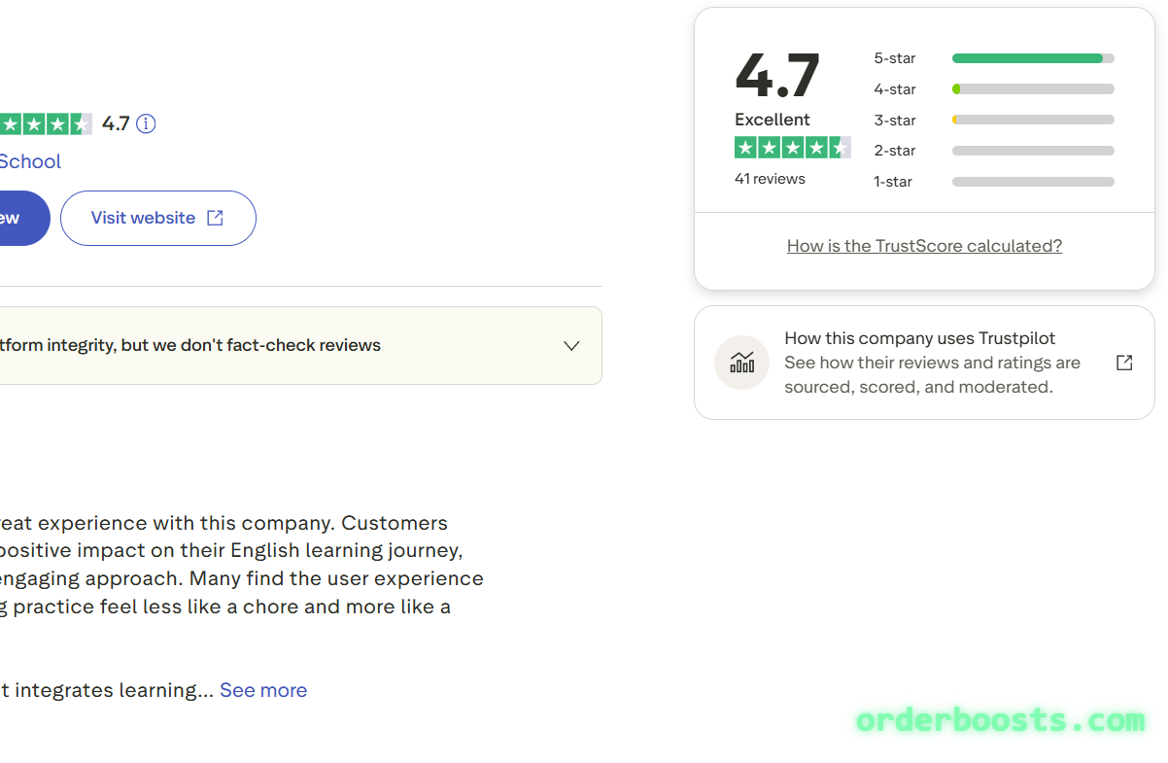Click See more to expand the review summary
The height and width of the screenshot is (763, 1168).
click(263, 690)
